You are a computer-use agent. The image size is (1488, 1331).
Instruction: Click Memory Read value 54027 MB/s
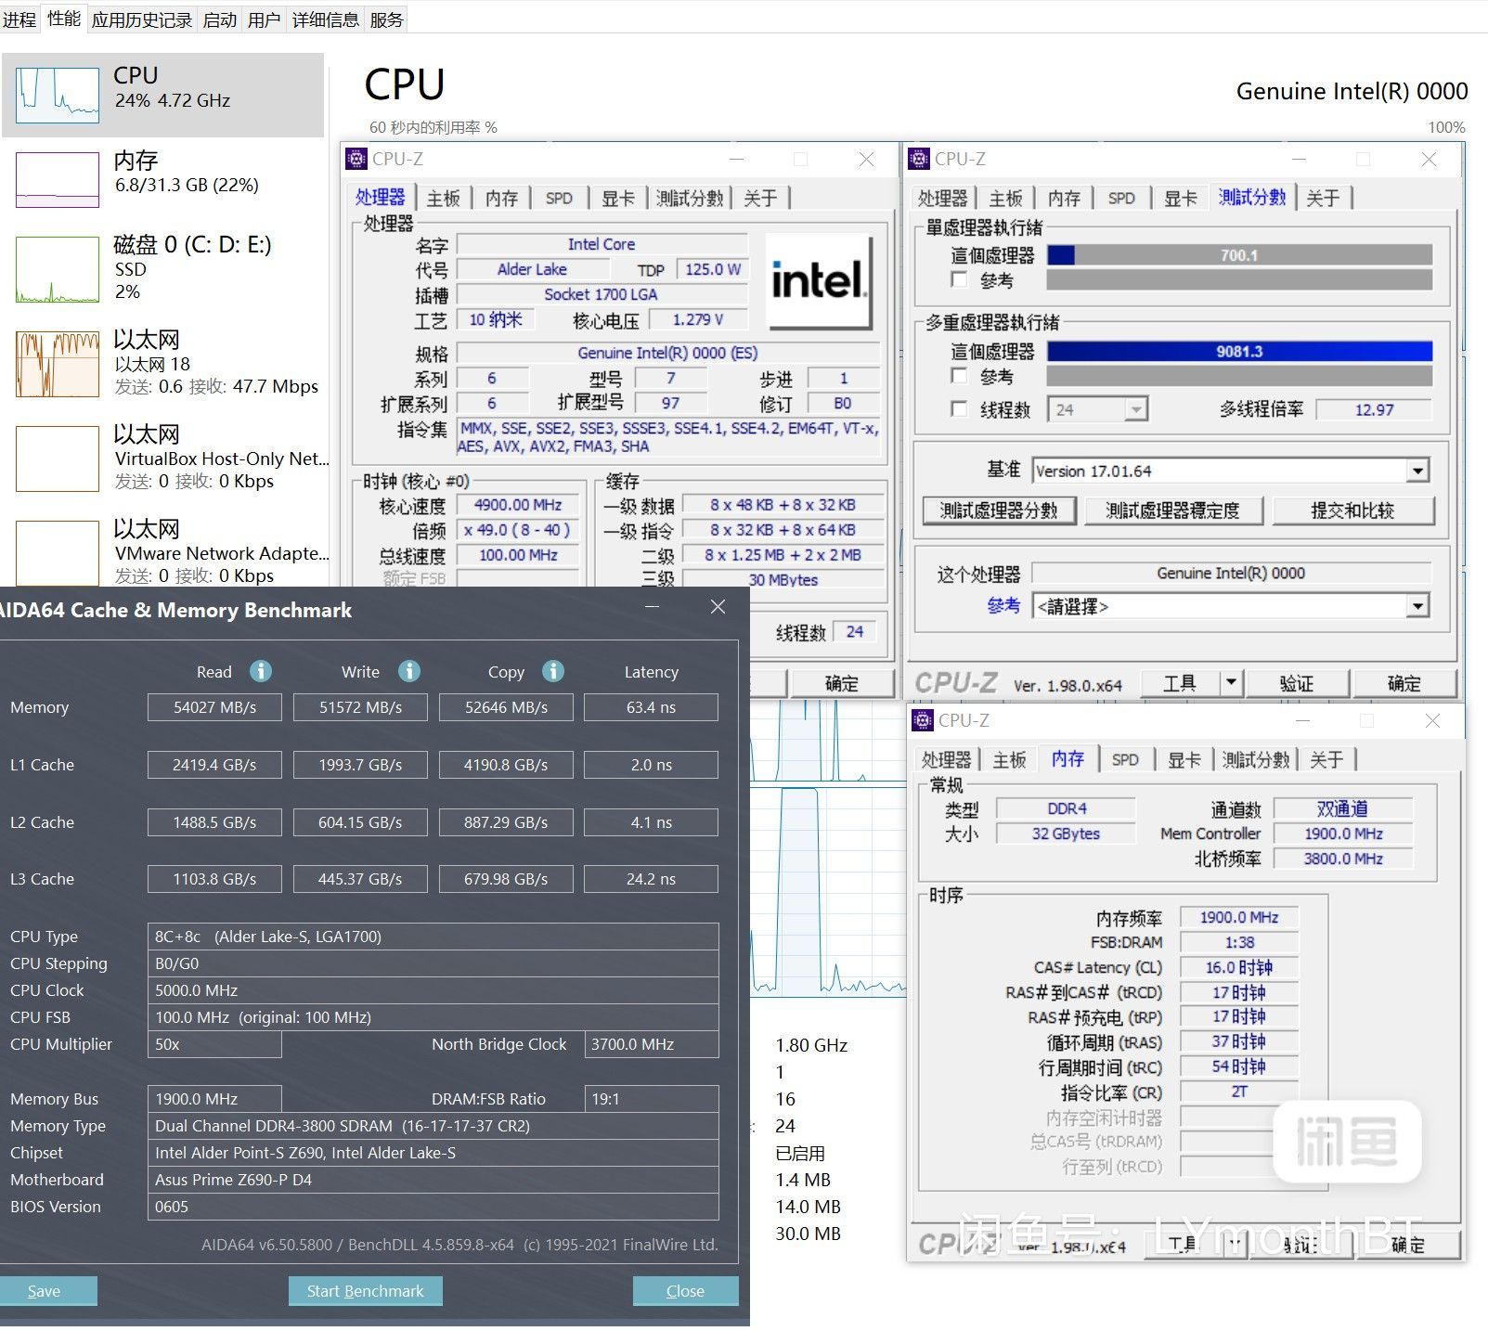214,707
